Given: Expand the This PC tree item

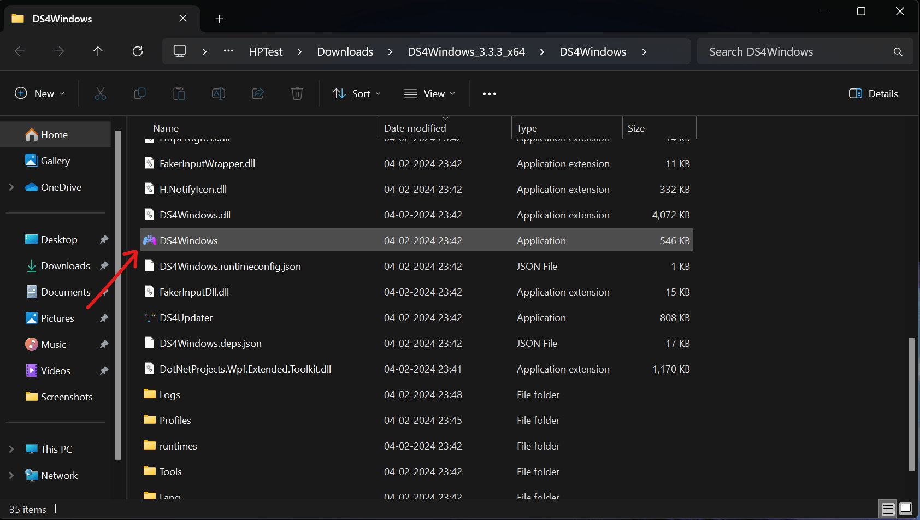Looking at the screenshot, I should [x=11, y=448].
